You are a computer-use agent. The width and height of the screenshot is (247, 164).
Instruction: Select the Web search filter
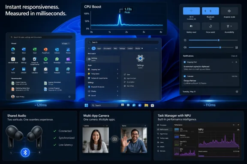pyautogui.click(x=115, y=48)
